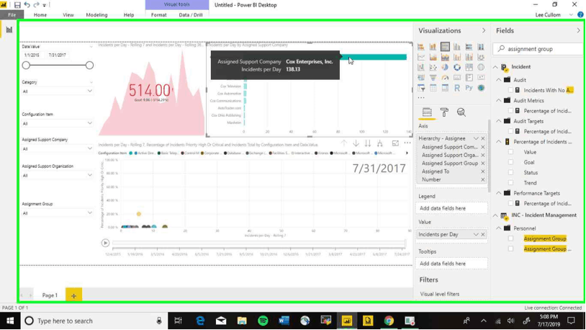Select the Scatter chart visualization
This screenshot has width=586, height=330.
coord(433,67)
